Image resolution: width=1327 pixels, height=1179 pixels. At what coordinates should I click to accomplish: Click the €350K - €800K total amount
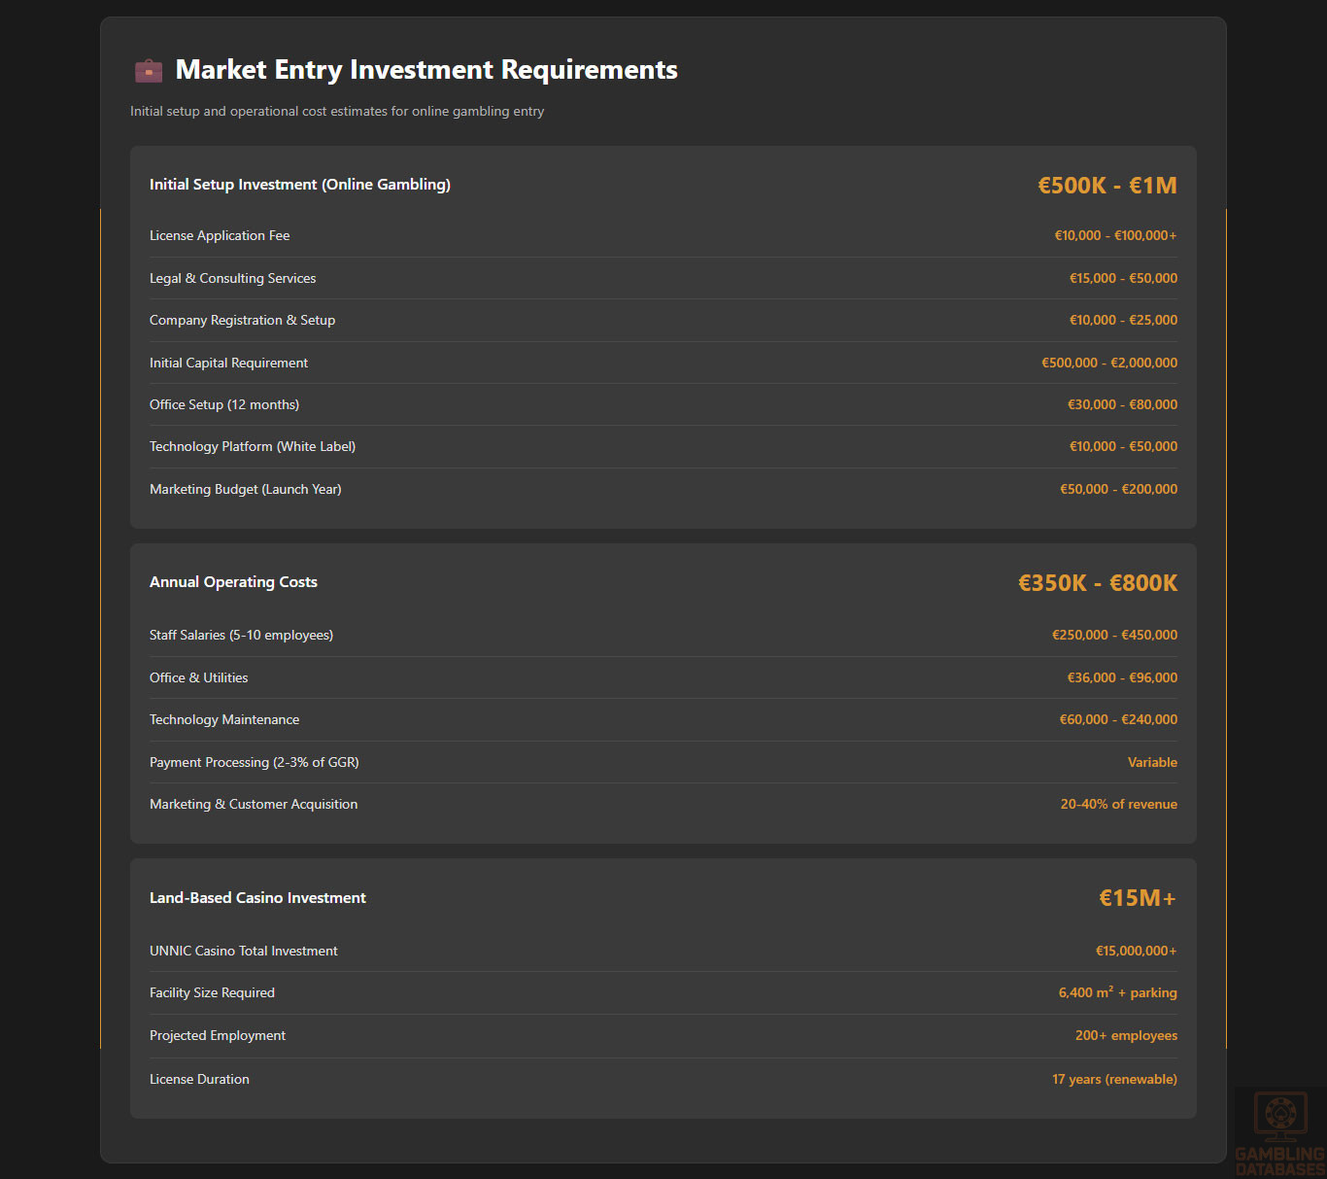[1097, 583]
